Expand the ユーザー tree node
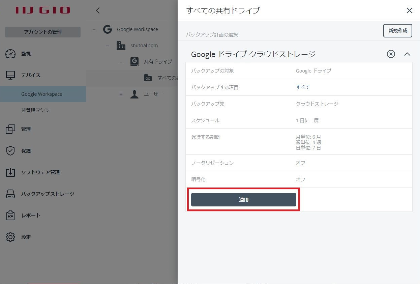Screen dimensions: 420x284 [x=121, y=94]
